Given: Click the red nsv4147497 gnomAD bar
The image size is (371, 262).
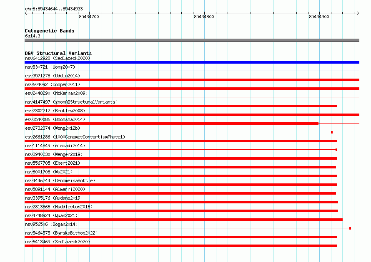Looking at the screenshot, I should [181, 106].
